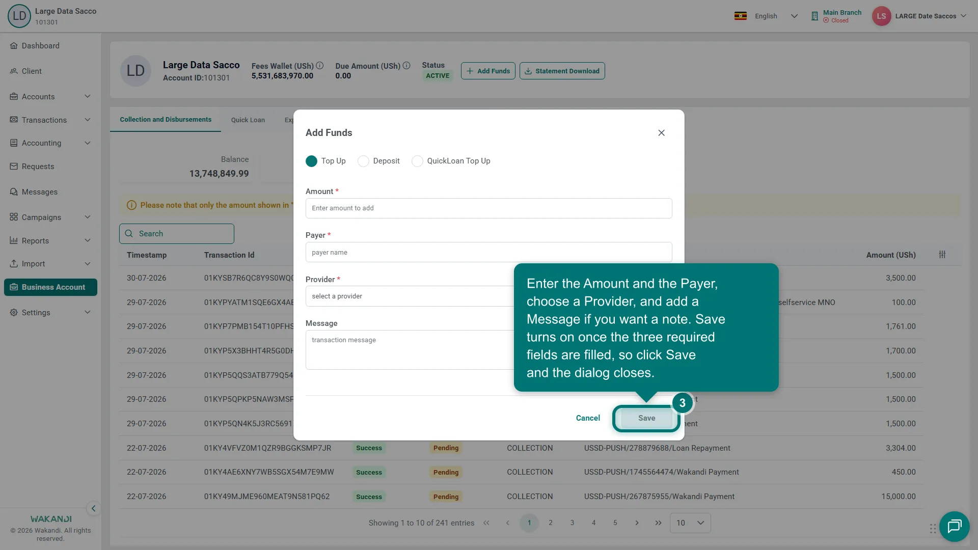Click the Save button
The image size is (978, 550).
pos(646,418)
